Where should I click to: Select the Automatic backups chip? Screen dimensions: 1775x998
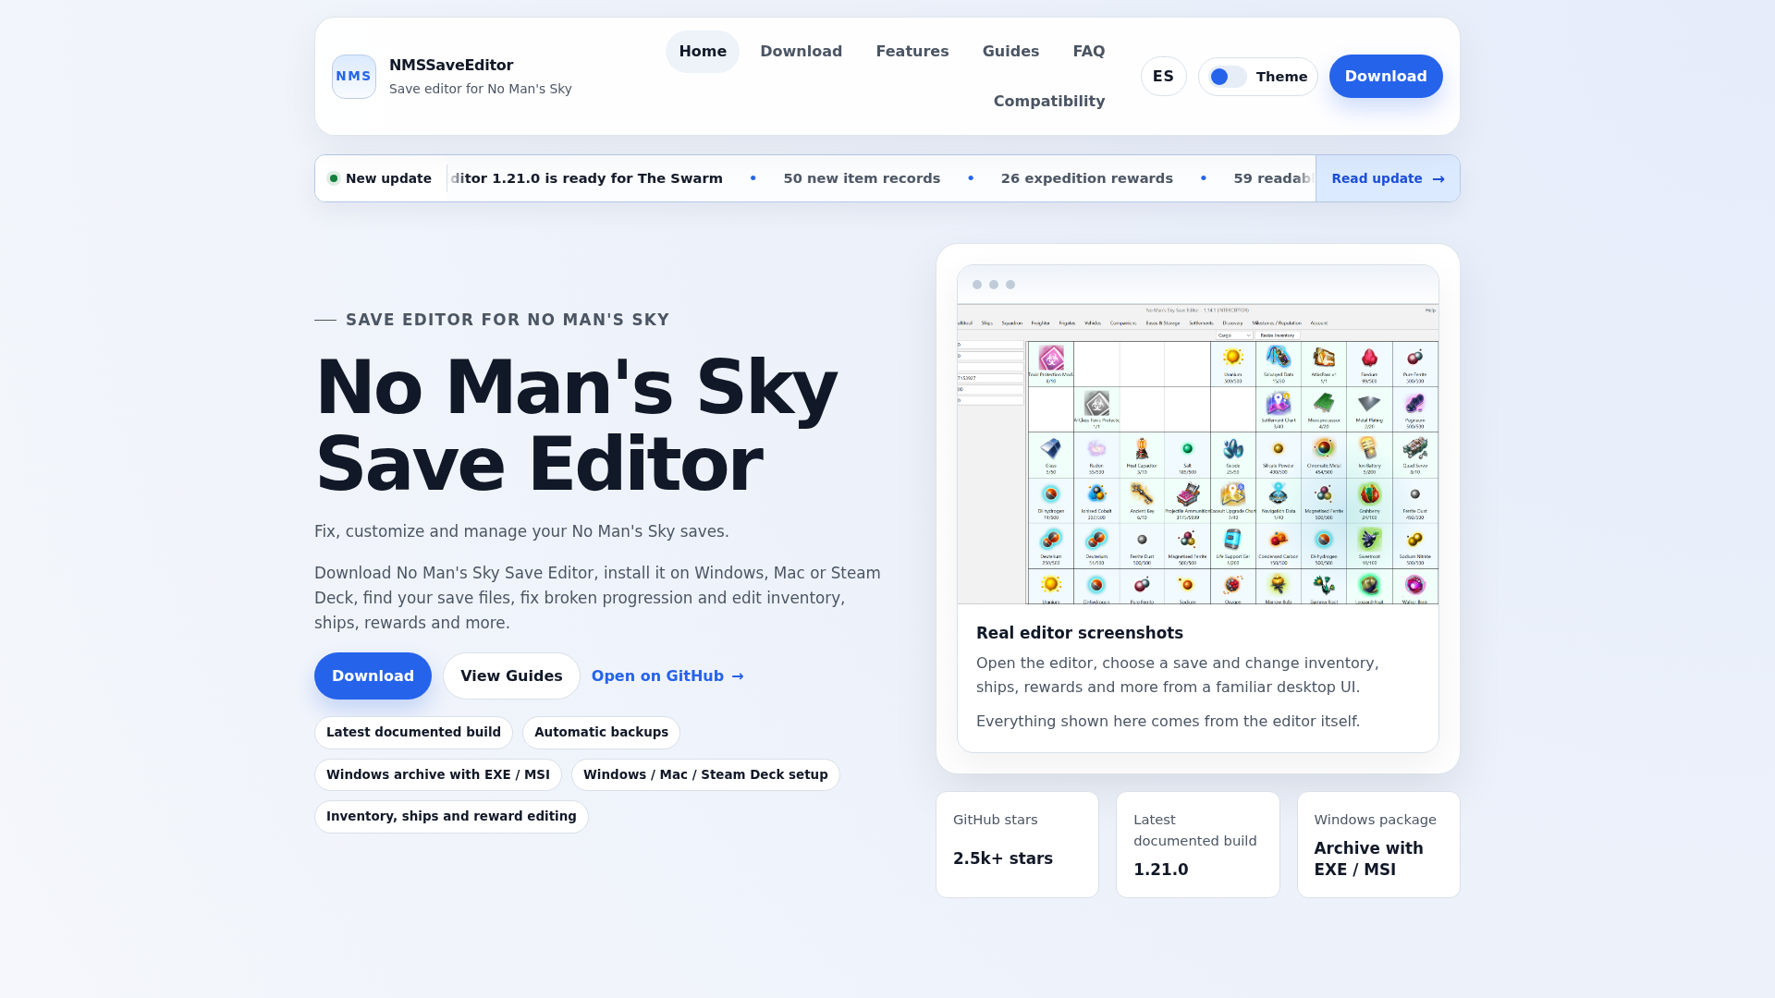[601, 733]
